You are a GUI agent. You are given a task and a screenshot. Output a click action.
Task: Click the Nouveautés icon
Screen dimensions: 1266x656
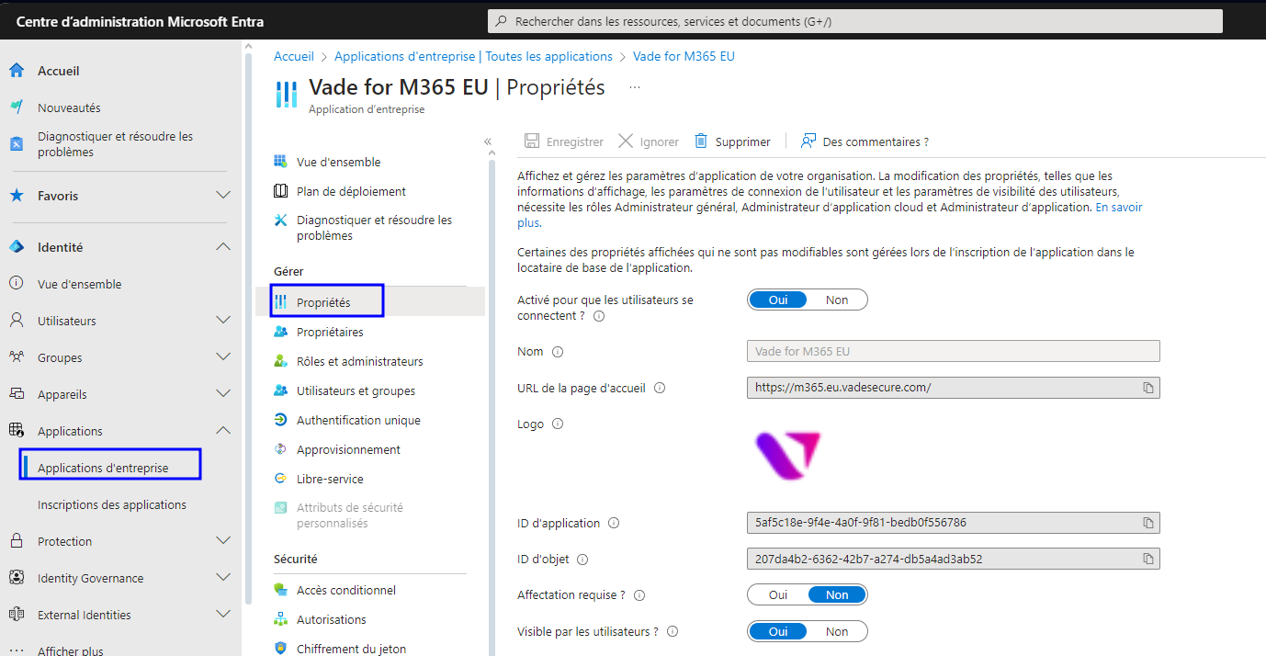[x=16, y=107]
